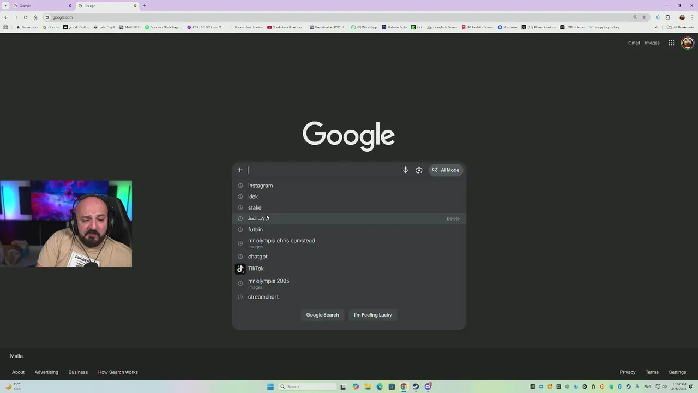The image size is (698, 393).
Task: Open the Gmail link
Action: [634, 43]
